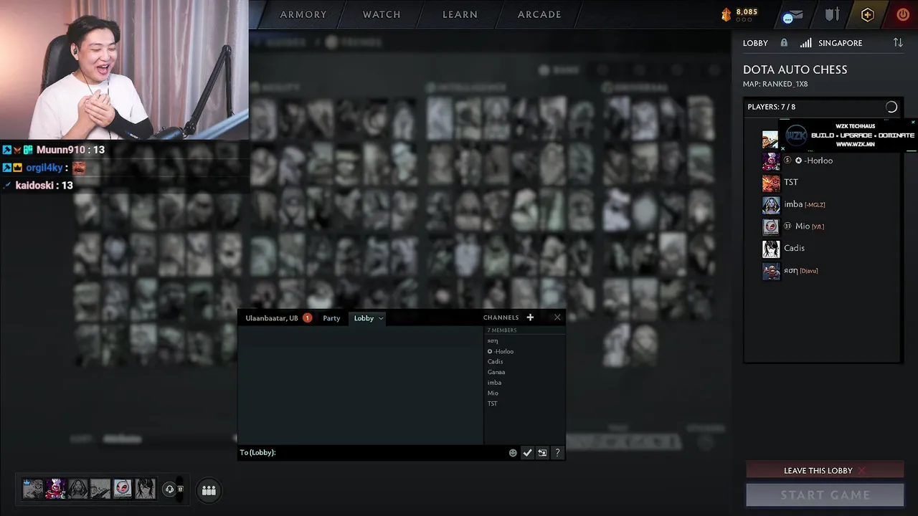Close the chat window with X
This screenshot has height=516, width=918.
point(557,317)
